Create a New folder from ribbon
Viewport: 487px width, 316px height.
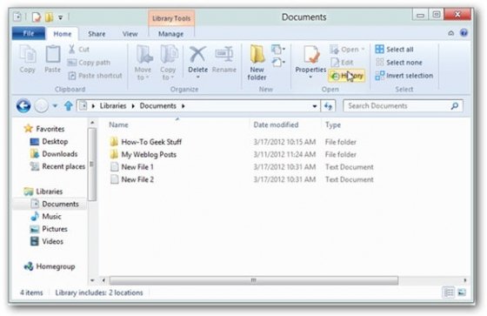click(257, 63)
